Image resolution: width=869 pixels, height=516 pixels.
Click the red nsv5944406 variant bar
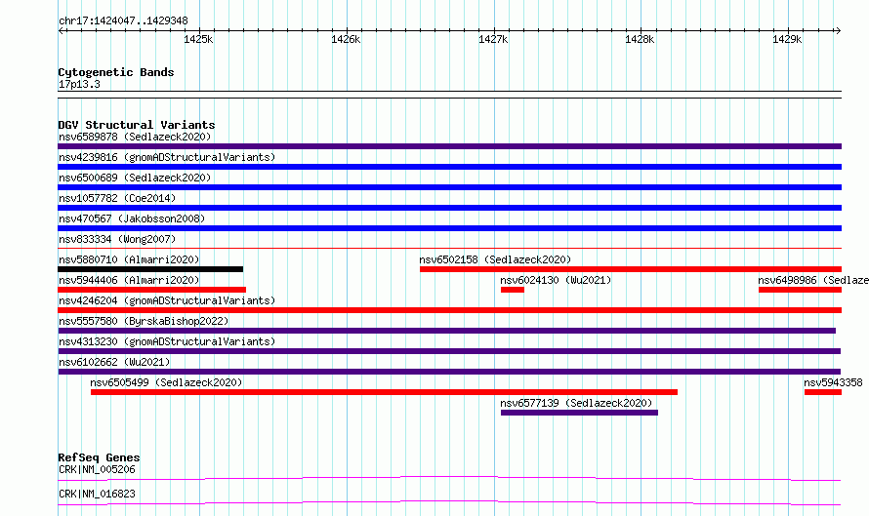pyautogui.click(x=152, y=290)
